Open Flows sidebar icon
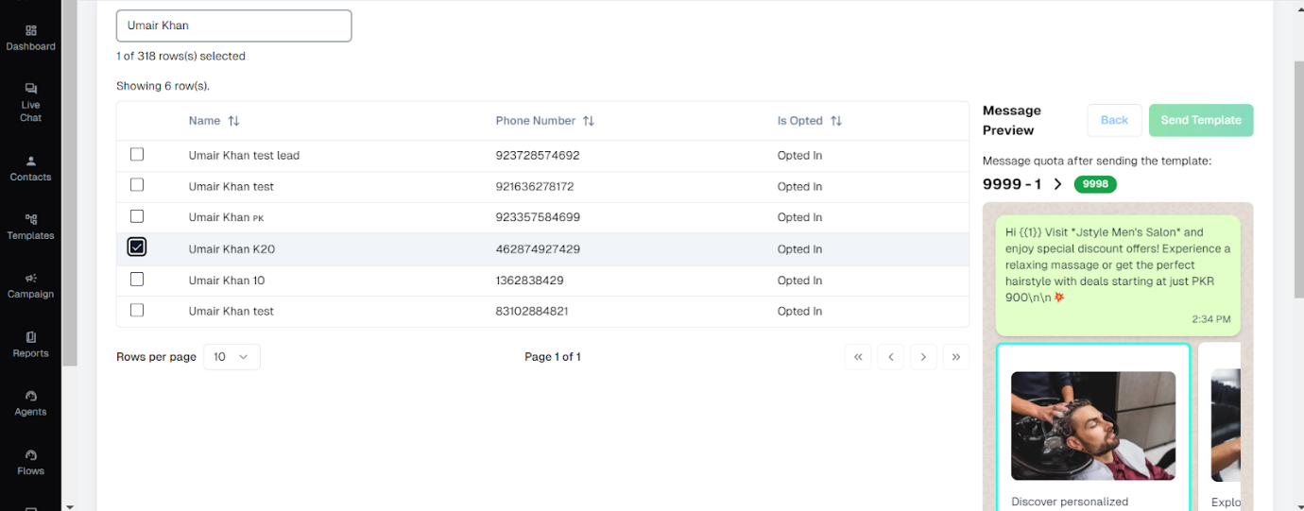This screenshot has width=1304, height=511. (x=31, y=454)
